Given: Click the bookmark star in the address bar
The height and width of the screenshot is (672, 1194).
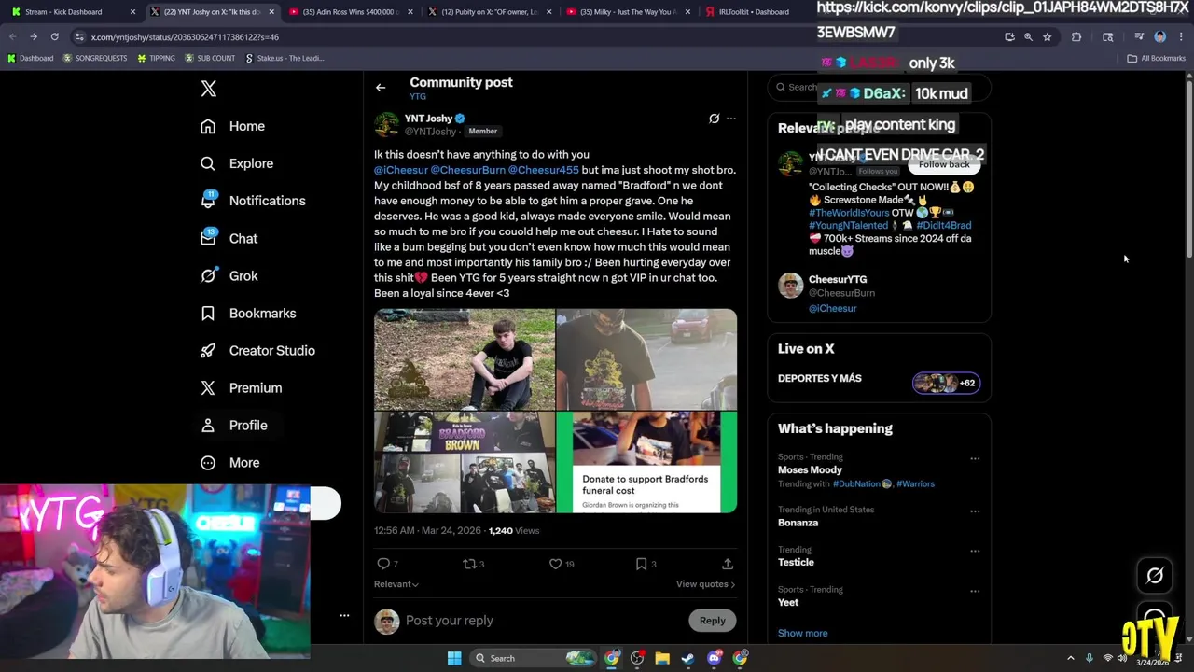Looking at the screenshot, I should point(1047,36).
